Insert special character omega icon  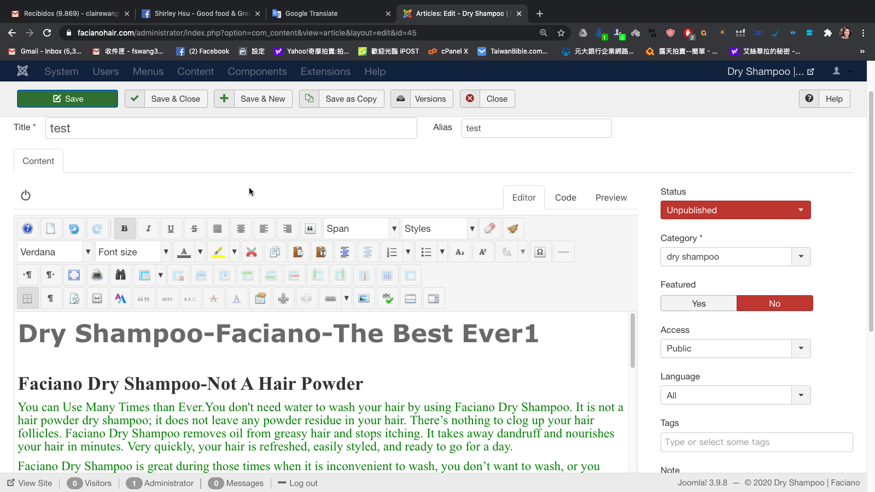click(540, 252)
